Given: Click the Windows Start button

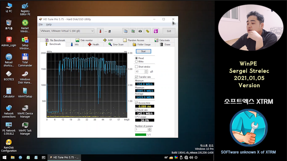Looking at the screenshot, I should (x=4, y=157).
